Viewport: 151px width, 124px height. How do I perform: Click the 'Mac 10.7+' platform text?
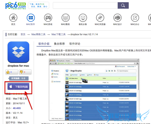(x=23, y=122)
